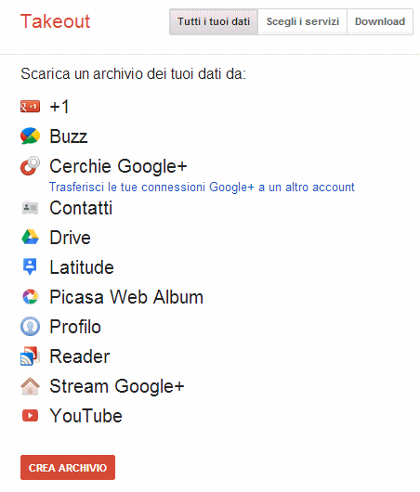Open the Download tab
420x492 pixels.
coord(380,21)
